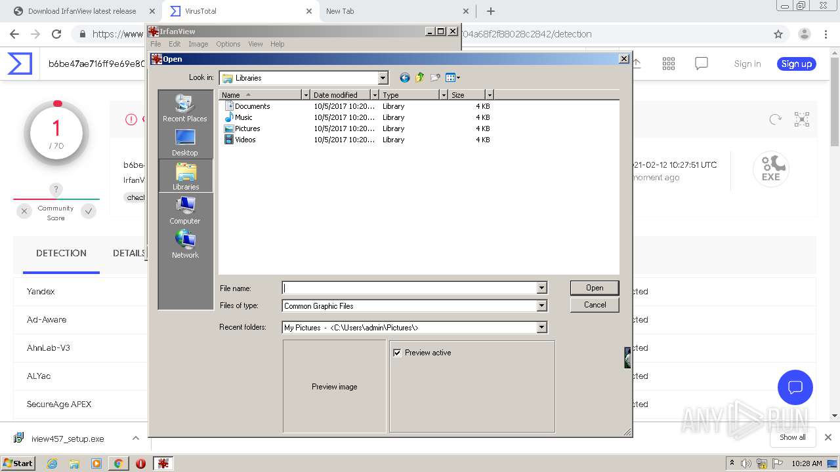Select the Pictures library item
The image size is (840, 472).
pyautogui.click(x=242, y=128)
